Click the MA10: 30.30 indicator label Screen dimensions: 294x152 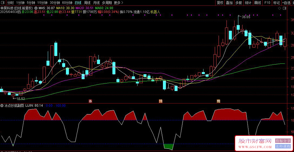coord(65,8)
